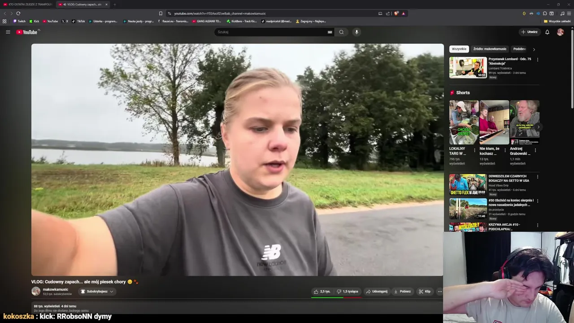Open YouTube notifications bell
This screenshot has width=574, height=323.
[x=547, y=32]
